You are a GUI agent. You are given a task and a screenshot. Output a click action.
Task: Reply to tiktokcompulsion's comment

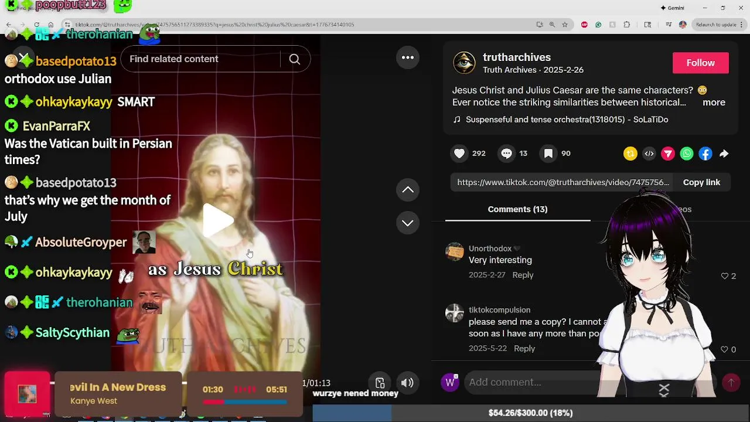[x=524, y=348]
